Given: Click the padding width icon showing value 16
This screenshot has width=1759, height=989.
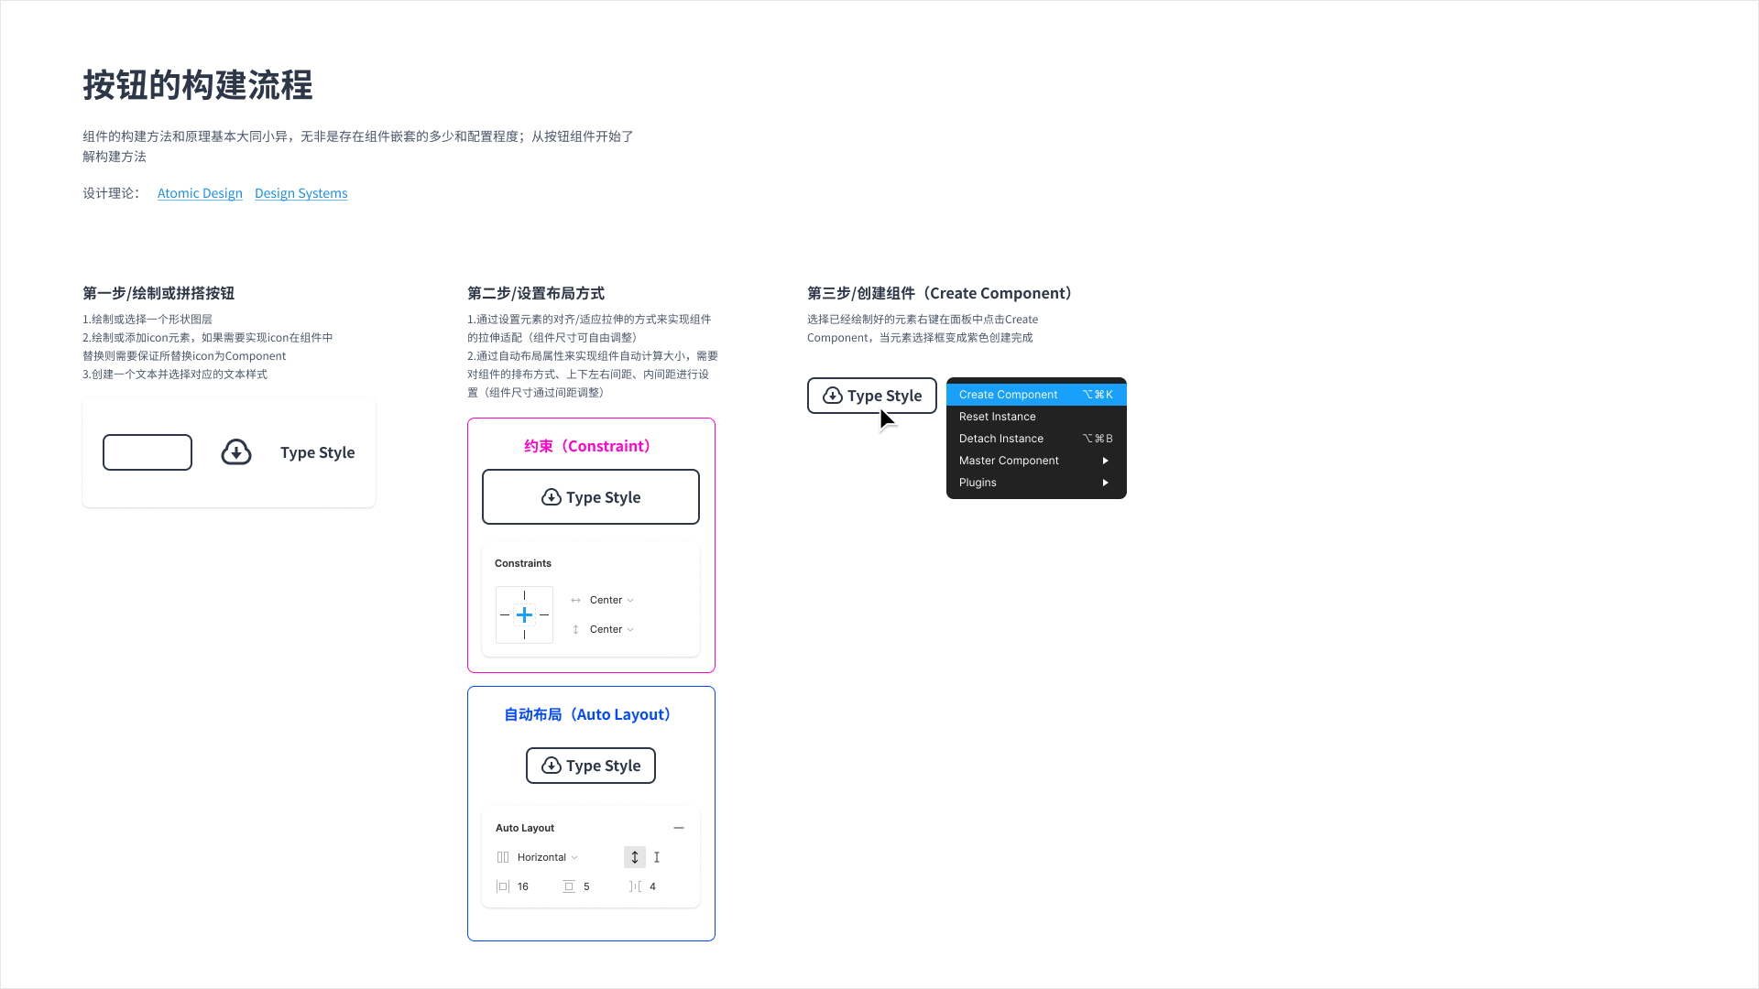Looking at the screenshot, I should click(x=504, y=886).
